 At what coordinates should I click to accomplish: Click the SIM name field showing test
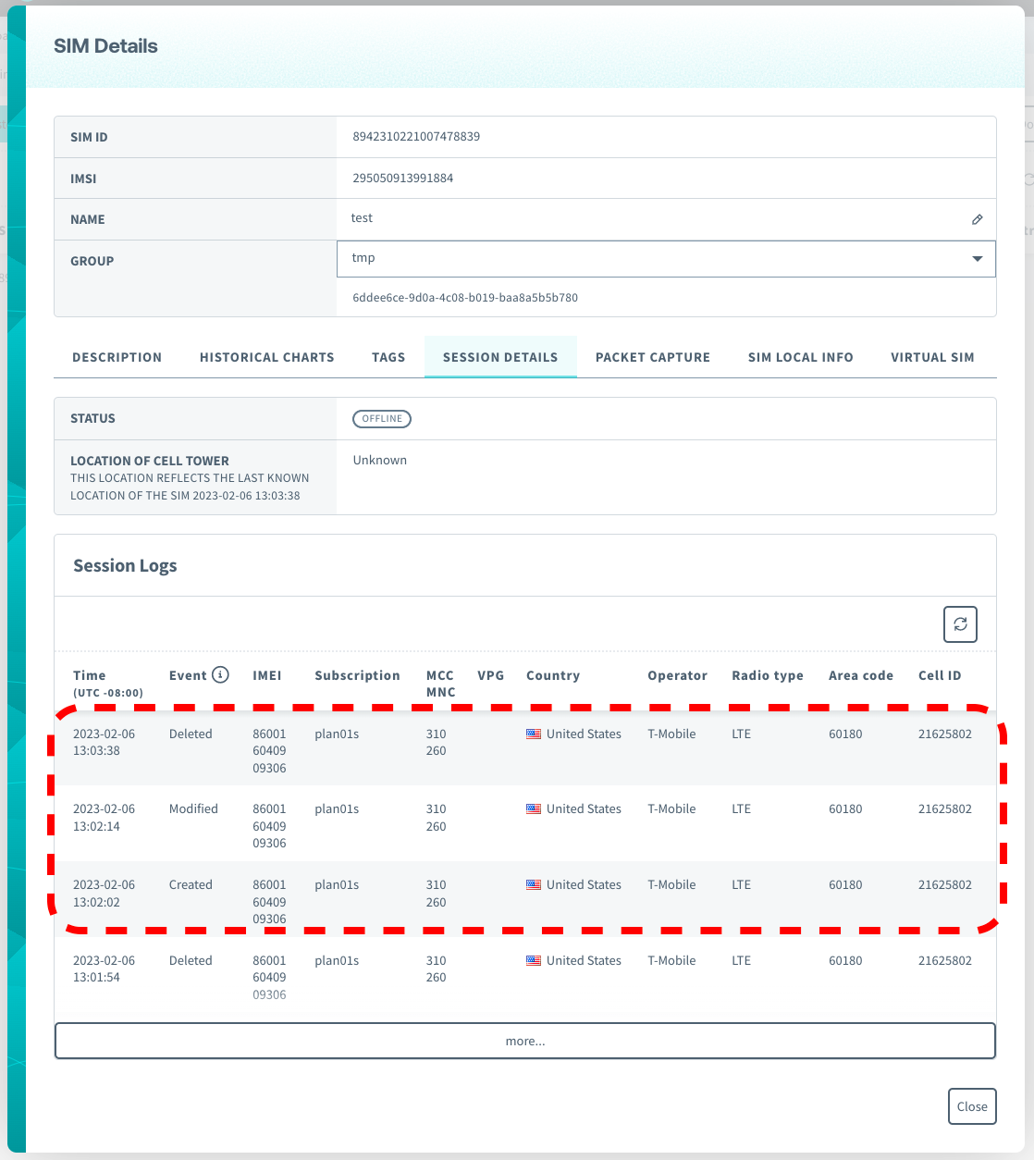click(x=363, y=218)
